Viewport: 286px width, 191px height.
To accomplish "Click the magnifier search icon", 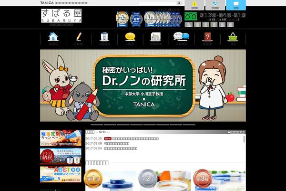I will pyautogui.click(x=179, y=3).
